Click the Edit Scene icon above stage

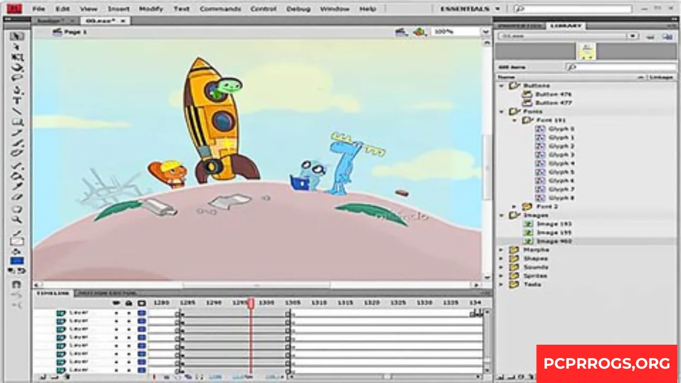click(401, 32)
